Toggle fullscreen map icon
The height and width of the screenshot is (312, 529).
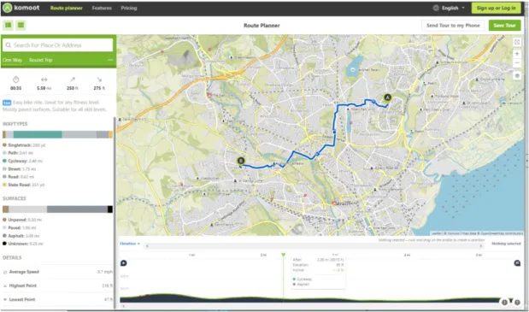(517, 42)
